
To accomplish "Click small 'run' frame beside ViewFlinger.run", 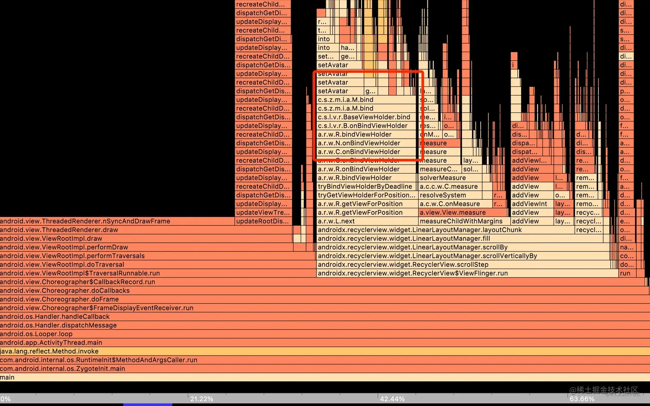I will [x=627, y=273].
